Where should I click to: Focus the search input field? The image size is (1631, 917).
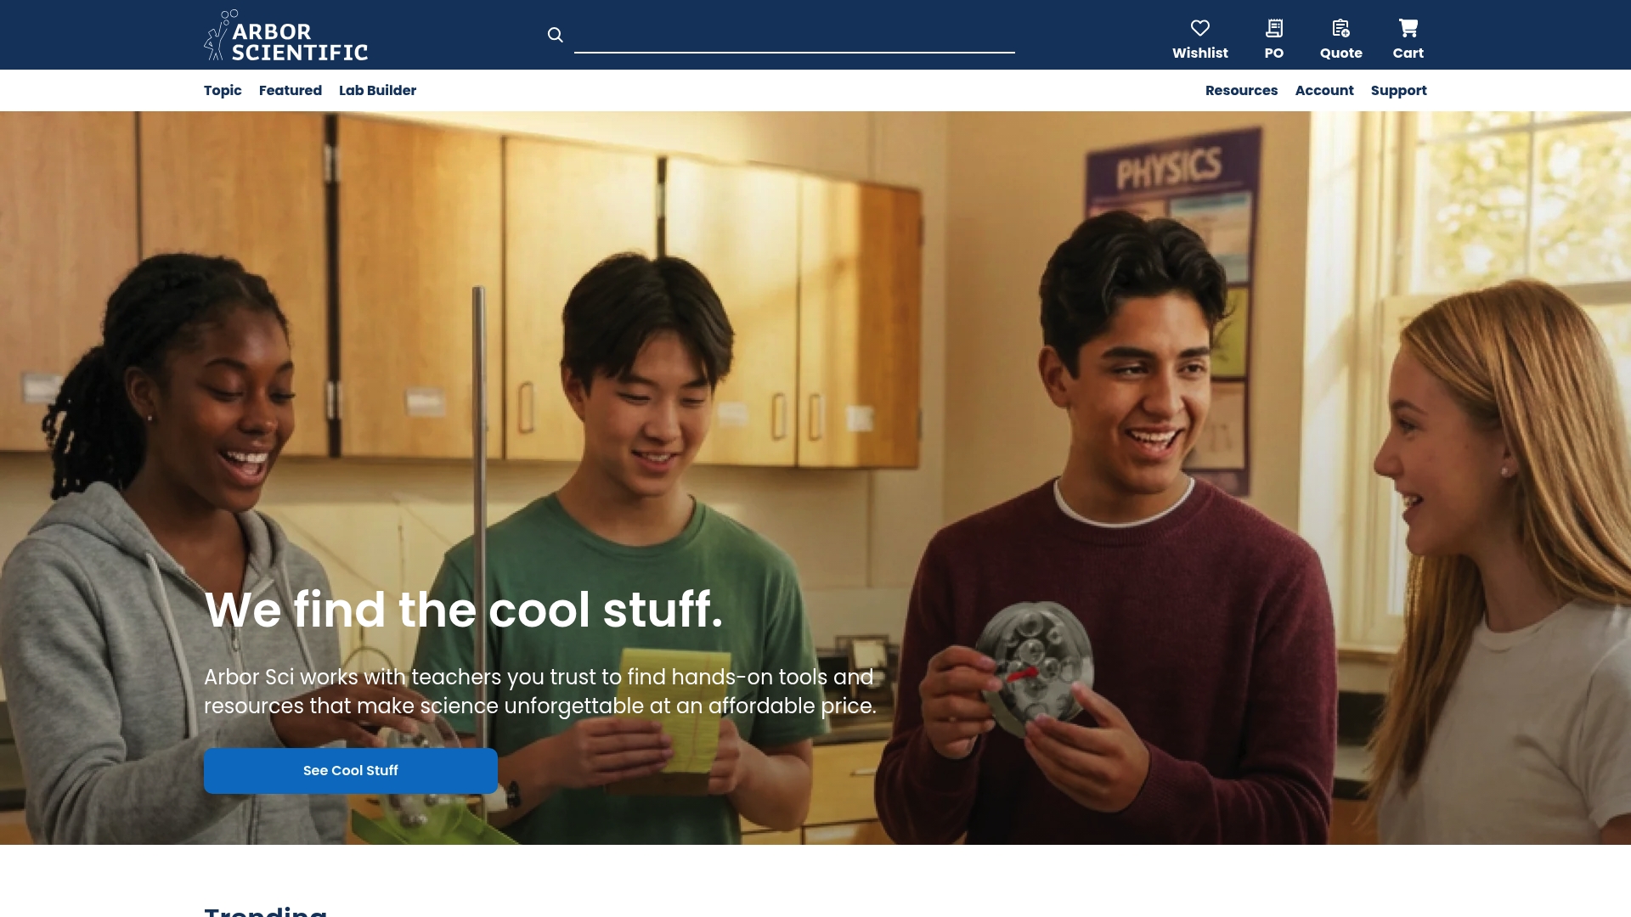tap(794, 36)
